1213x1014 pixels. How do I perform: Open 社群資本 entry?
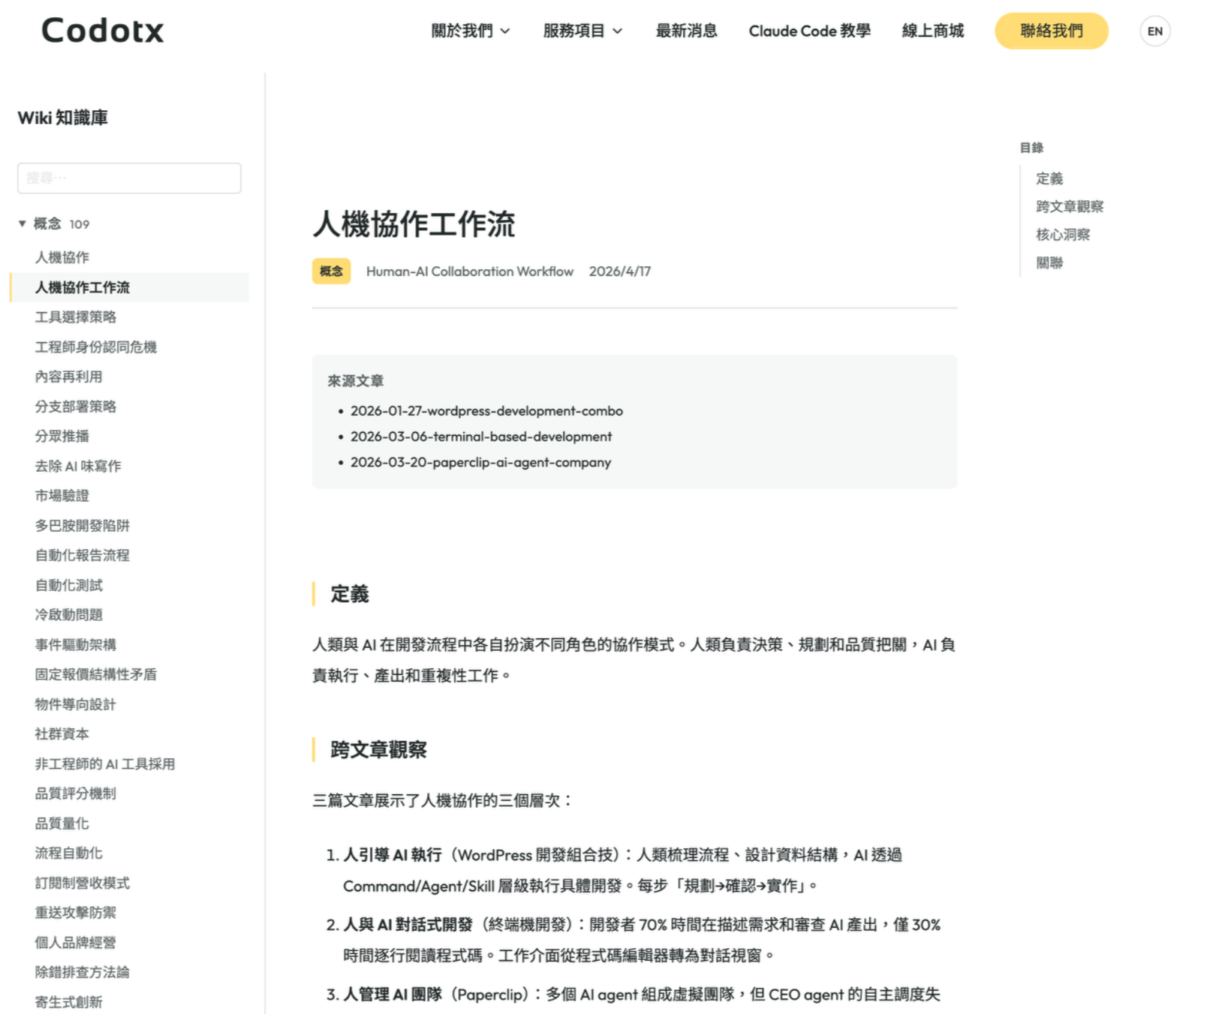pos(62,733)
